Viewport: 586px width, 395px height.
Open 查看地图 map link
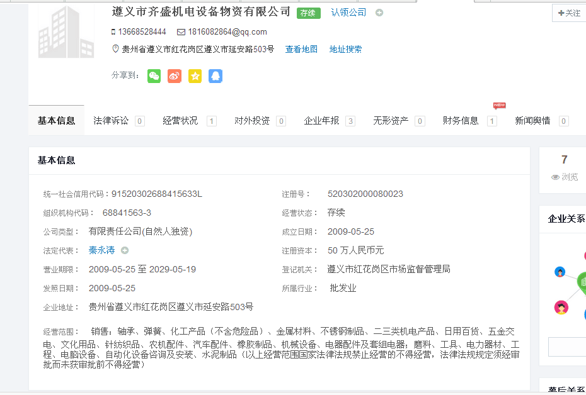301,49
